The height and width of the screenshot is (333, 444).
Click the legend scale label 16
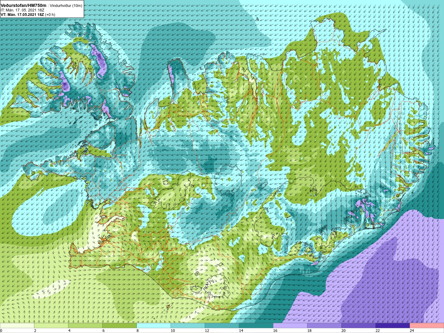click(275, 331)
